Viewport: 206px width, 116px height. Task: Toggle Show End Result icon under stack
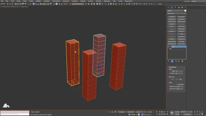[x=172, y=61]
